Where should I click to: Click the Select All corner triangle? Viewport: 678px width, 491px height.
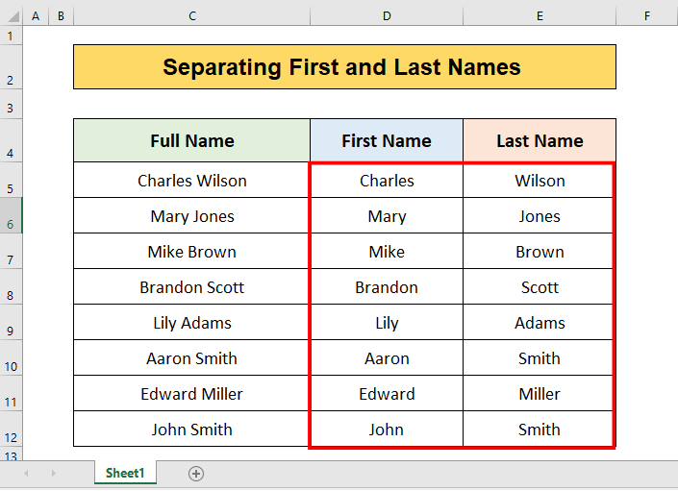click(12, 16)
